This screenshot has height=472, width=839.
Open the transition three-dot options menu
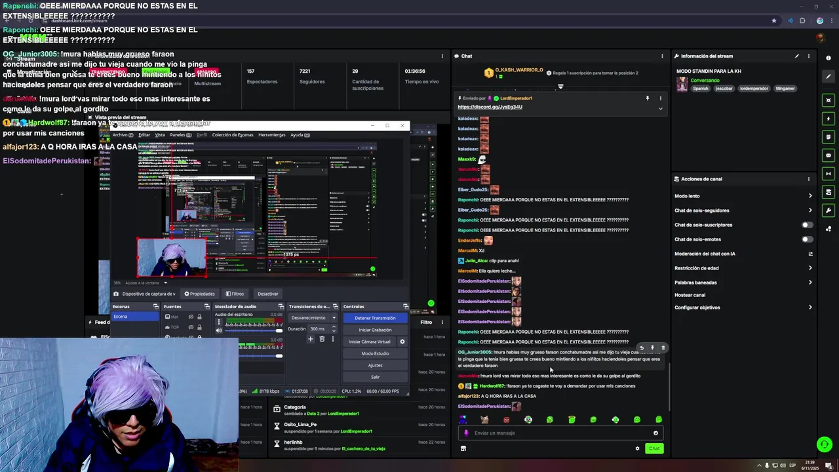pyautogui.click(x=333, y=339)
